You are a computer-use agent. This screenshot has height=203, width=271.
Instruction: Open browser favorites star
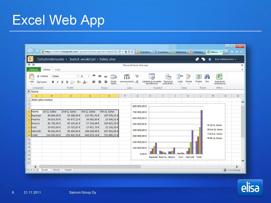tap(237, 52)
